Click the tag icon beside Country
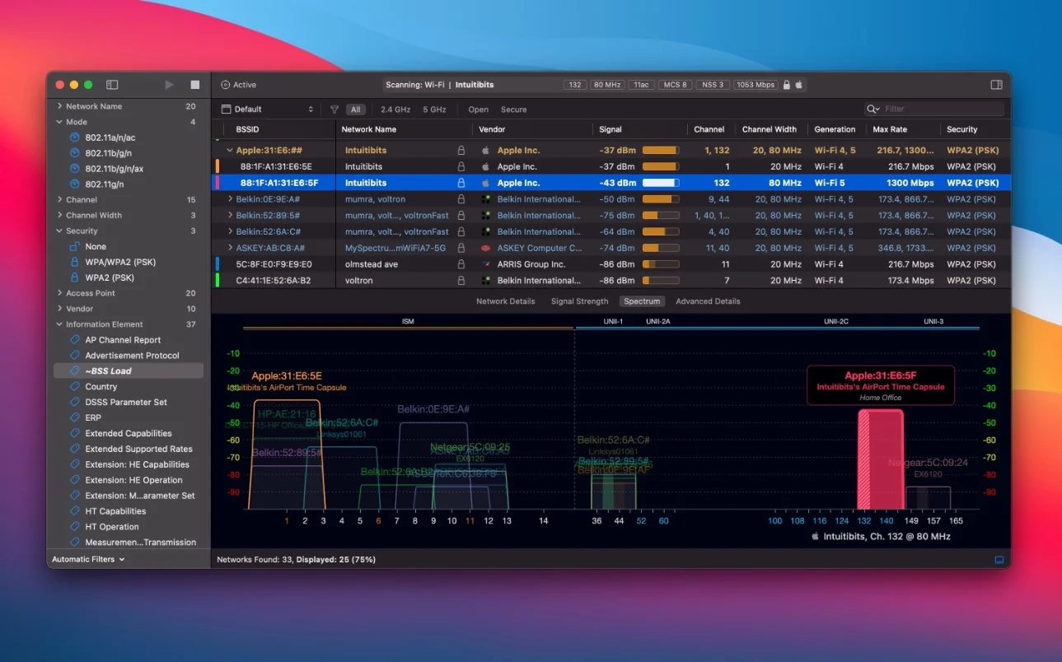Viewport: 1062px width, 662px height. [74, 387]
